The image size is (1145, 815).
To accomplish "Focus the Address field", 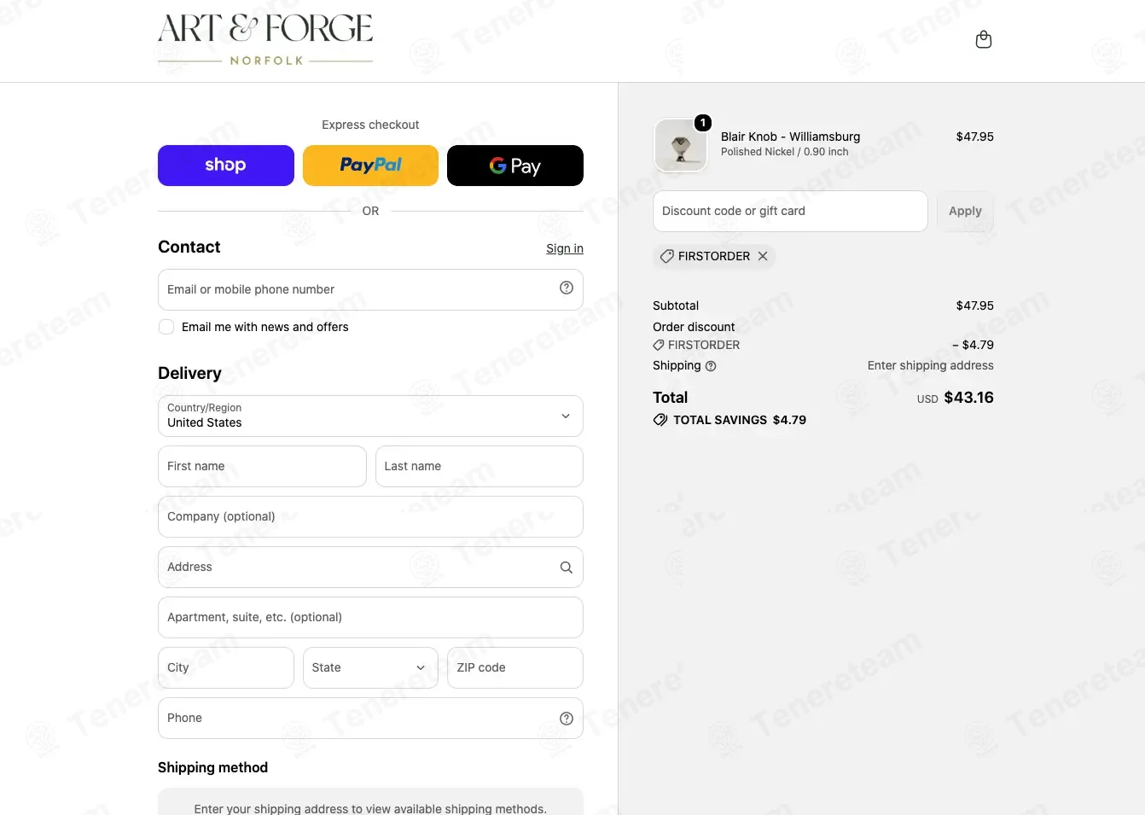I will point(370,567).
